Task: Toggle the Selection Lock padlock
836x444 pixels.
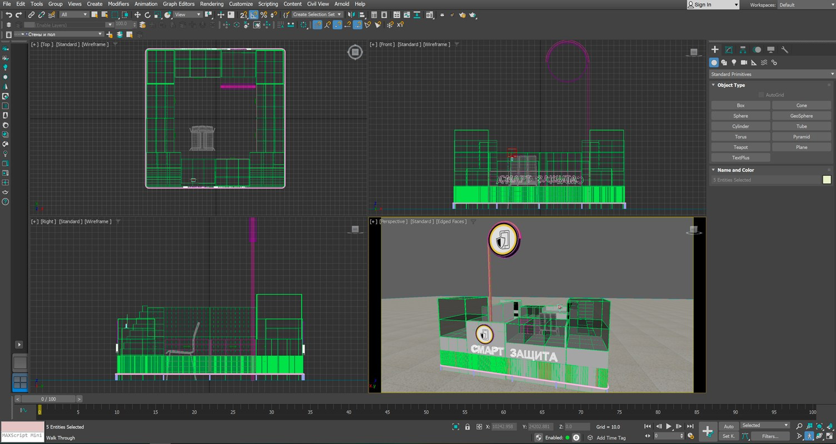Action: pyautogui.click(x=467, y=427)
